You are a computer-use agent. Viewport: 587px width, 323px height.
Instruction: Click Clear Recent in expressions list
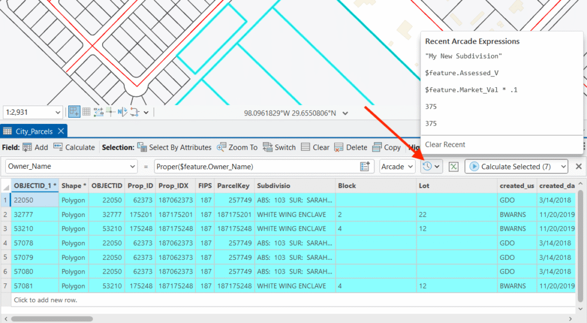coord(445,145)
